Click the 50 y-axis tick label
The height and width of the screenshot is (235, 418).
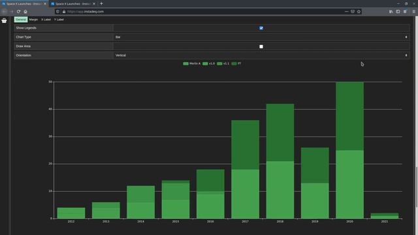click(50, 82)
